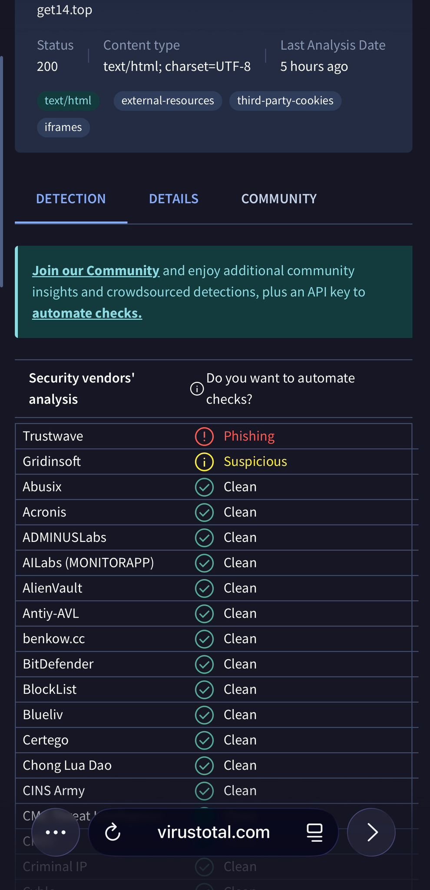The image size is (430, 890).
Task: Click the info icon beside automate checks
Action: pyautogui.click(x=197, y=389)
